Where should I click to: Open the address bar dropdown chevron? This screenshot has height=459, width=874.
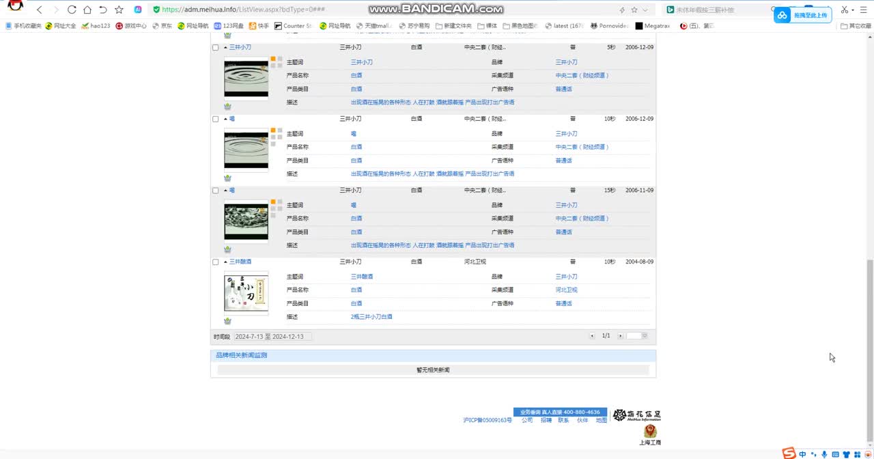pos(645,10)
